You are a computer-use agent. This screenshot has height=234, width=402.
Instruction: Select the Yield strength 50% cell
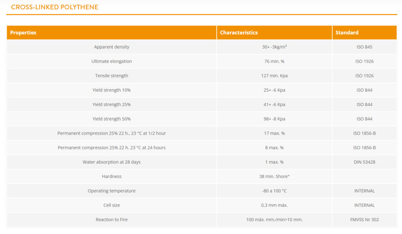[111, 119]
